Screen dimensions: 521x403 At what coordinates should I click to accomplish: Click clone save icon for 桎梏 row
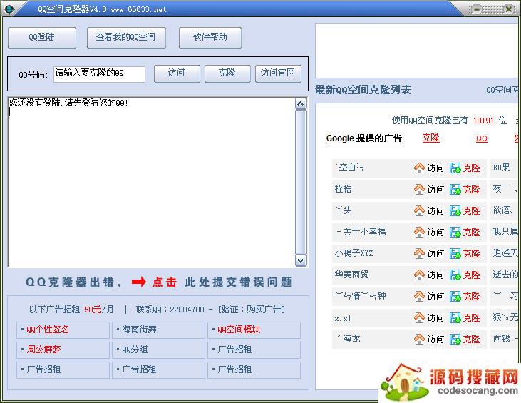(455, 190)
